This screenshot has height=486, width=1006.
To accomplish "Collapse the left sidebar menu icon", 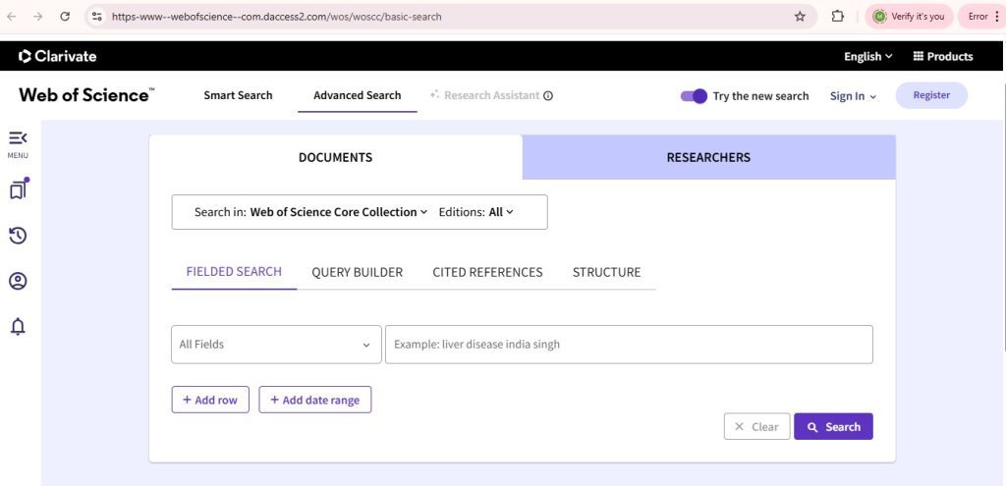I will point(18,139).
